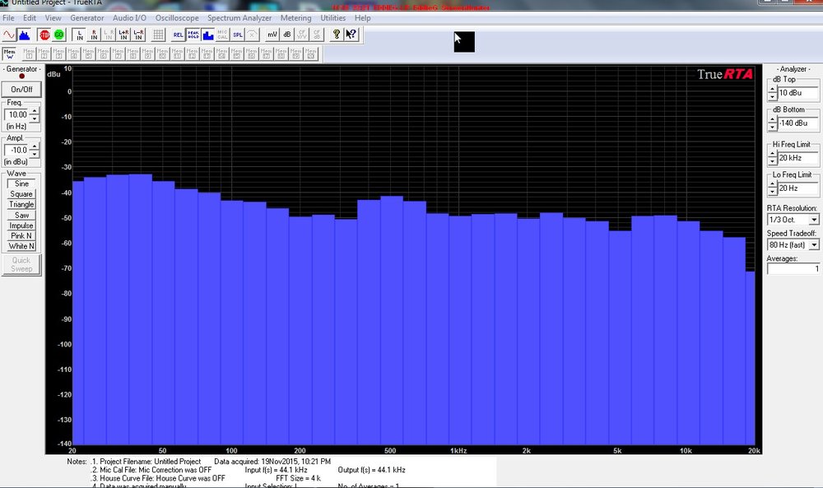Open the Spectrum Analyzer menu
This screenshot has width=823, height=488.
(239, 18)
